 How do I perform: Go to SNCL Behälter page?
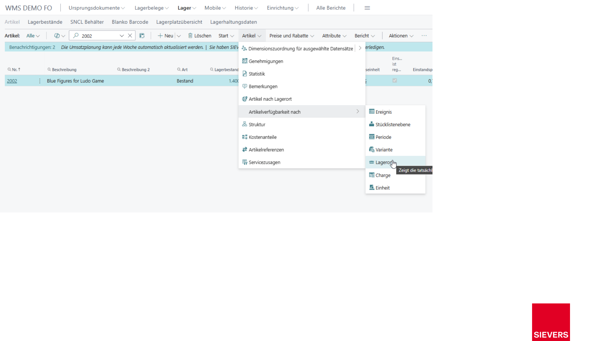tap(87, 22)
